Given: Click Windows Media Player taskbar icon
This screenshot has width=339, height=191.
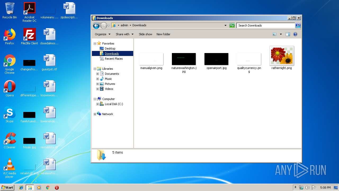Looking at the screenshot, I should (x=39, y=188).
